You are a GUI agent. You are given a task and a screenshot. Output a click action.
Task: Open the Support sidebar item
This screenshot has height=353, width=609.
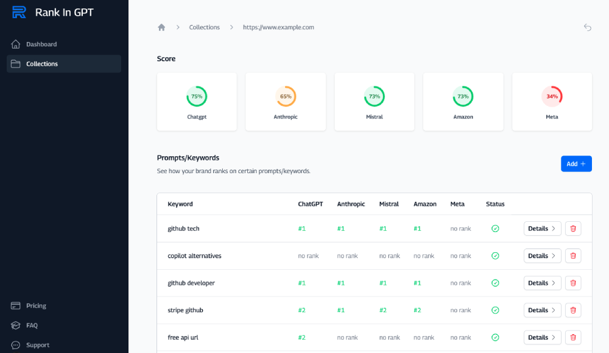64,345
